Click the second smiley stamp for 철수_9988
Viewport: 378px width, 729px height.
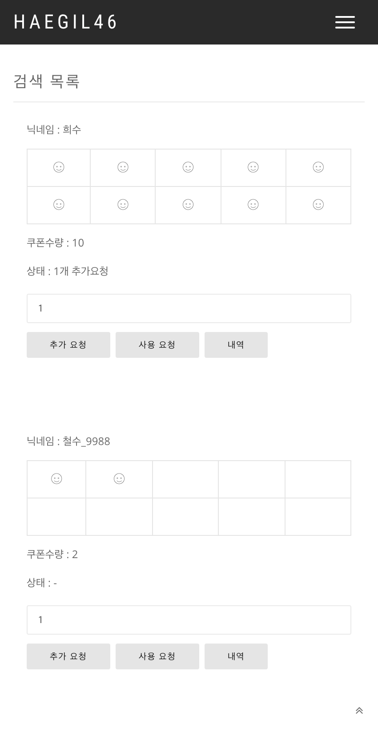119,479
